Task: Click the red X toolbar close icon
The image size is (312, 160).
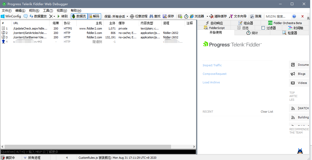Action: tap(302, 16)
